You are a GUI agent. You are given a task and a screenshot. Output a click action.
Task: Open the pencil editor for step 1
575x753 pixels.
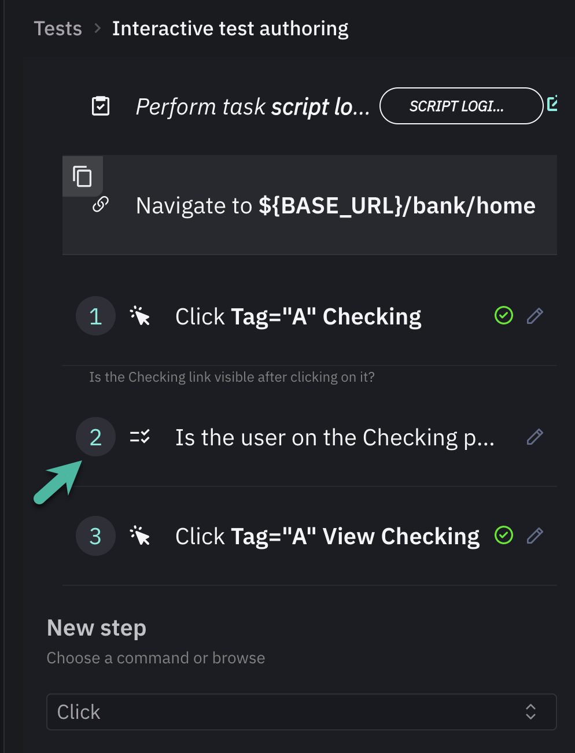(535, 316)
